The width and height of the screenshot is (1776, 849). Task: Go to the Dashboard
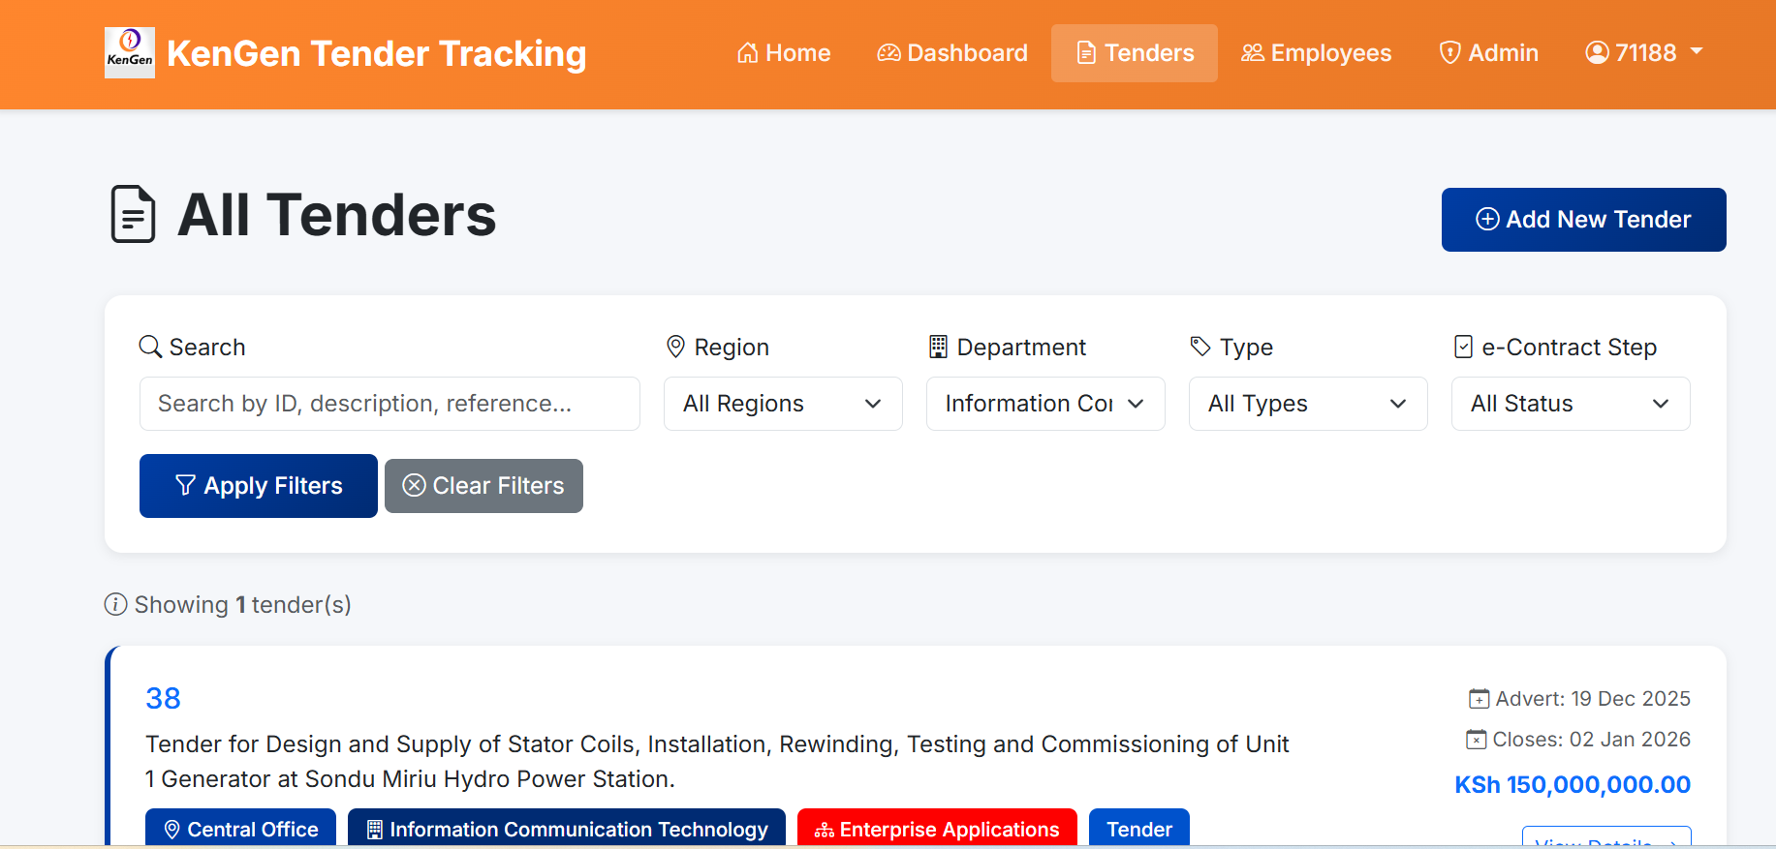[x=952, y=53]
